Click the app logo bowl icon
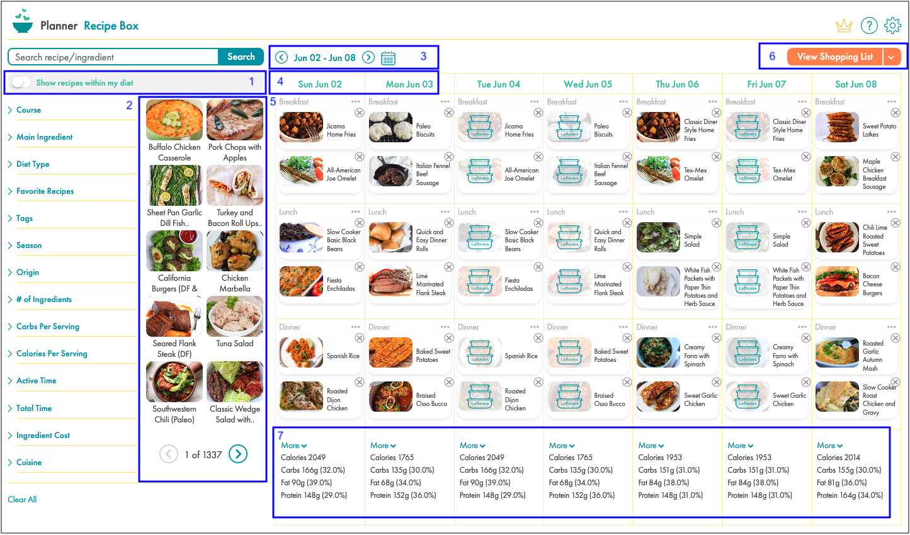The height and width of the screenshot is (535, 910). [23, 22]
